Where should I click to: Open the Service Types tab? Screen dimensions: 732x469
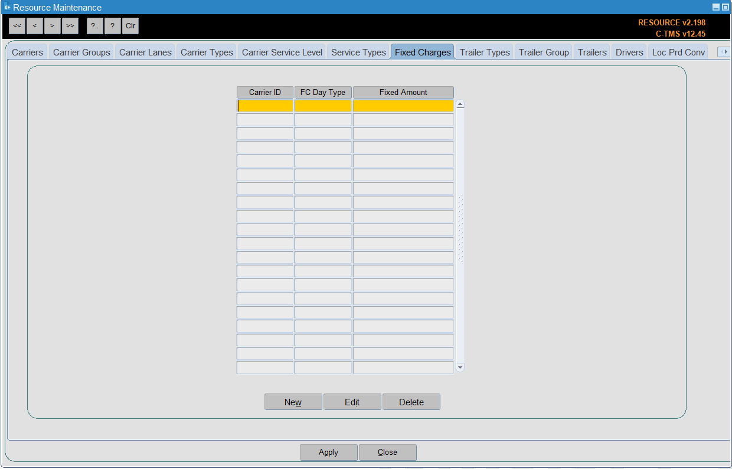coord(358,52)
